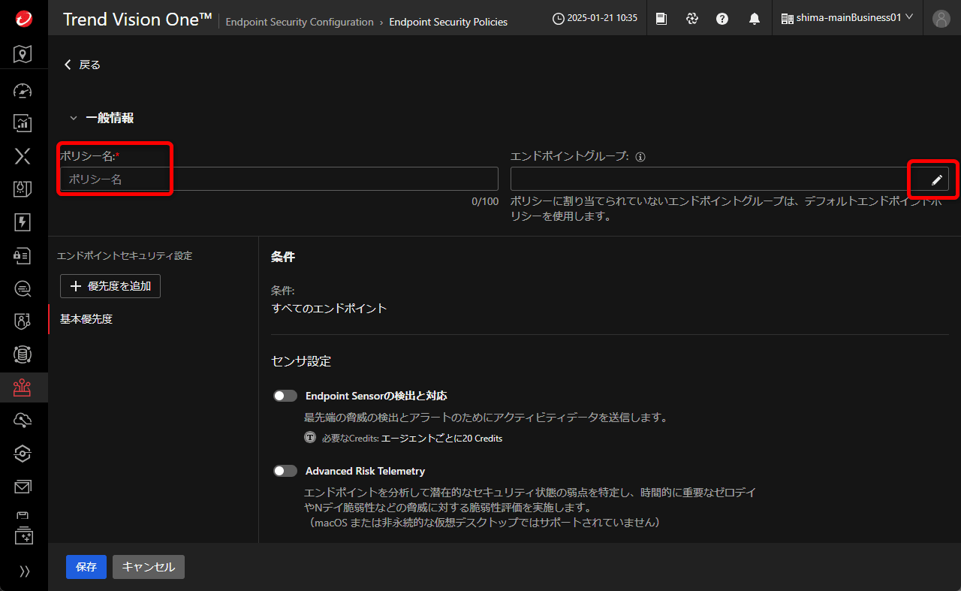Open the document notes icon in header
This screenshot has width=961, height=591.
click(x=661, y=19)
